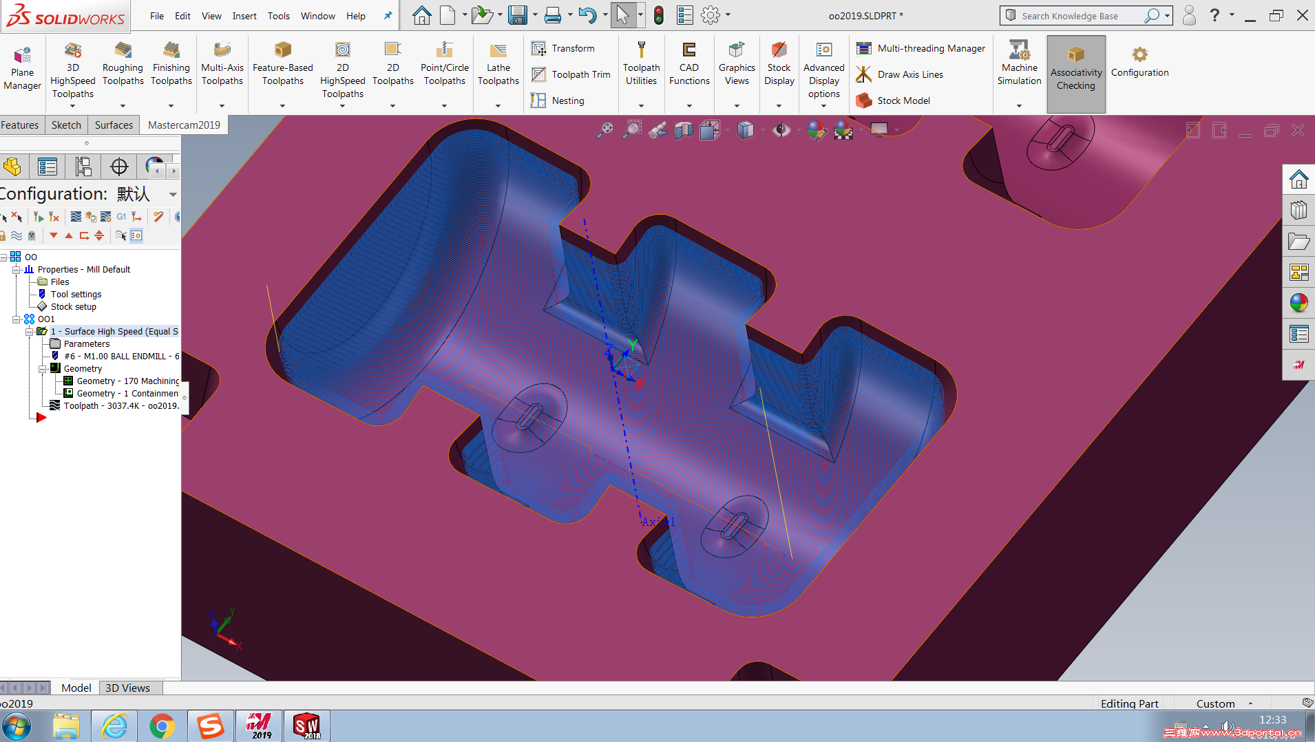Switch to the Features tab
Screen dimensions: 1315x742
pyautogui.click(x=20, y=125)
